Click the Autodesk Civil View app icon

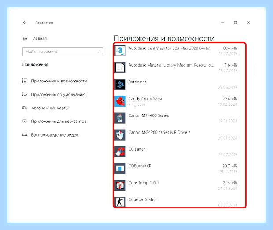120,51
